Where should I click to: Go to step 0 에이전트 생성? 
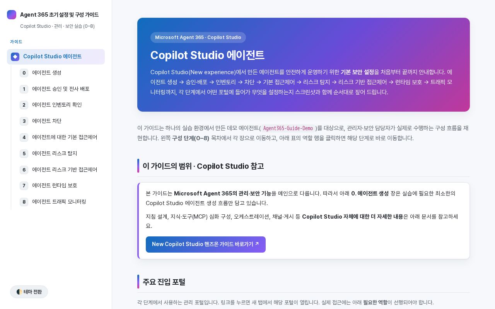[61, 73]
